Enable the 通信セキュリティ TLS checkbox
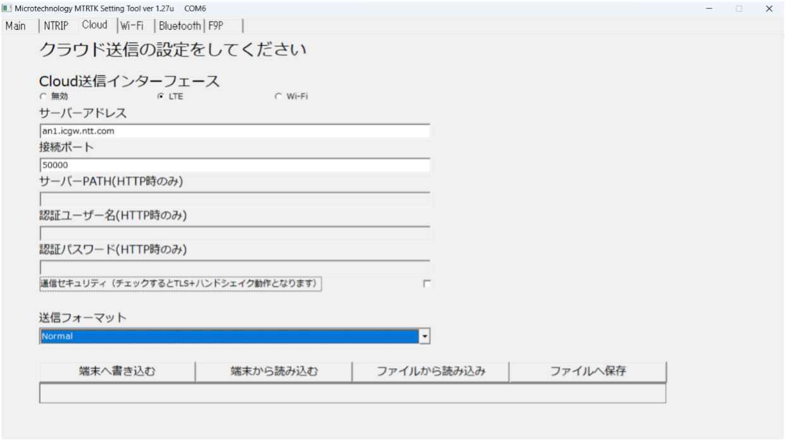Viewport: 787px width, 441px height. pyautogui.click(x=427, y=284)
